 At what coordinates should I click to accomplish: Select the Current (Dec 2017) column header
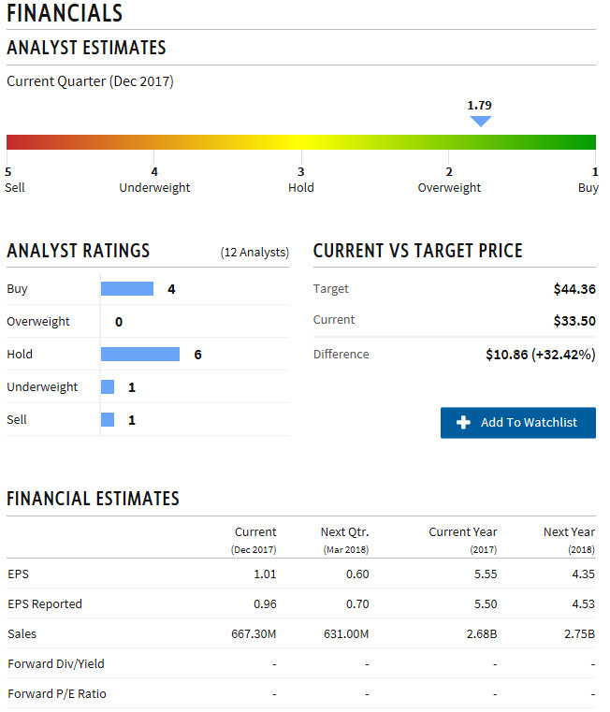pos(254,540)
